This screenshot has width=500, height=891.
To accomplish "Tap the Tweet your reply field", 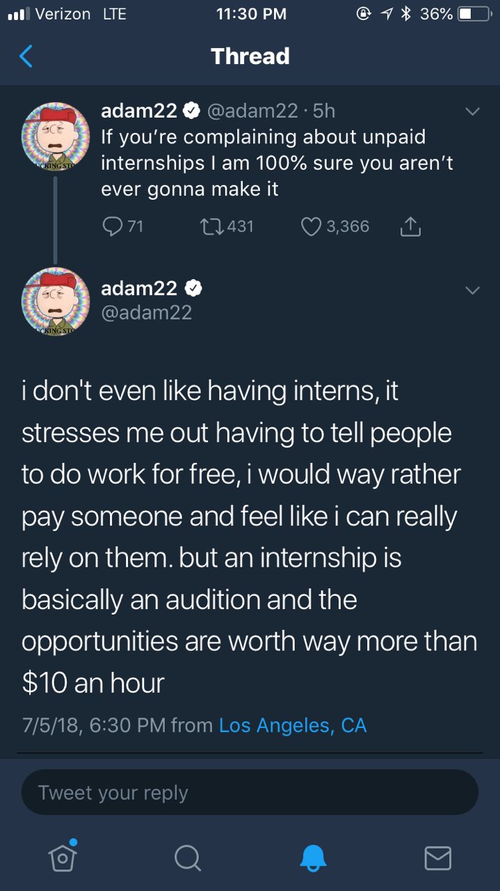I will coord(250,792).
